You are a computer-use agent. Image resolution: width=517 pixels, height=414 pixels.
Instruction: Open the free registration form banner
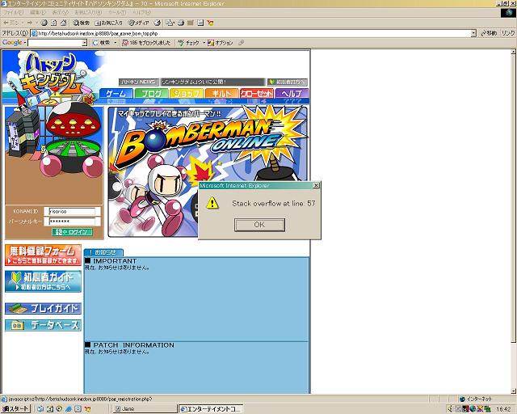[43, 255]
